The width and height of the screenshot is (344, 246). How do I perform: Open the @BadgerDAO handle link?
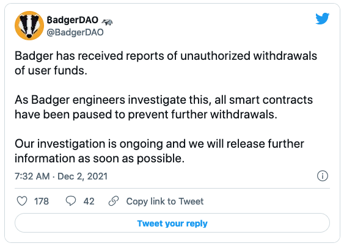coord(75,32)
